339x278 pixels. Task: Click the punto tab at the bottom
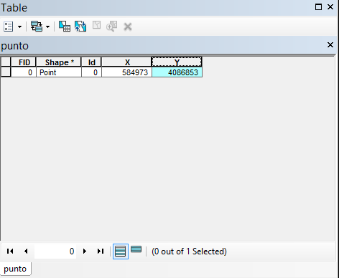[15, 269]
